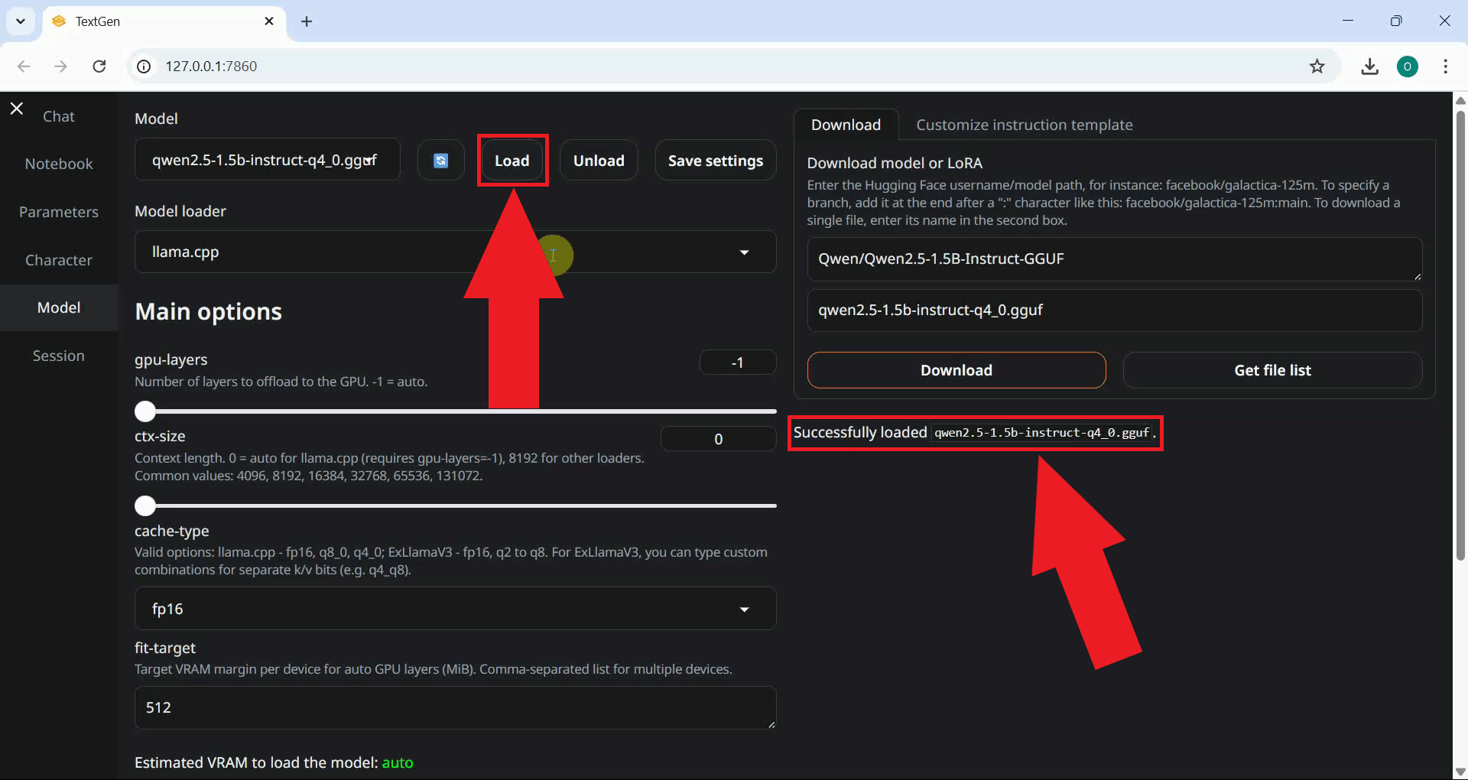Open the Chrome profile avatar
The width and height of the screenshot is (1468, 780).
tap(1407, 67)
